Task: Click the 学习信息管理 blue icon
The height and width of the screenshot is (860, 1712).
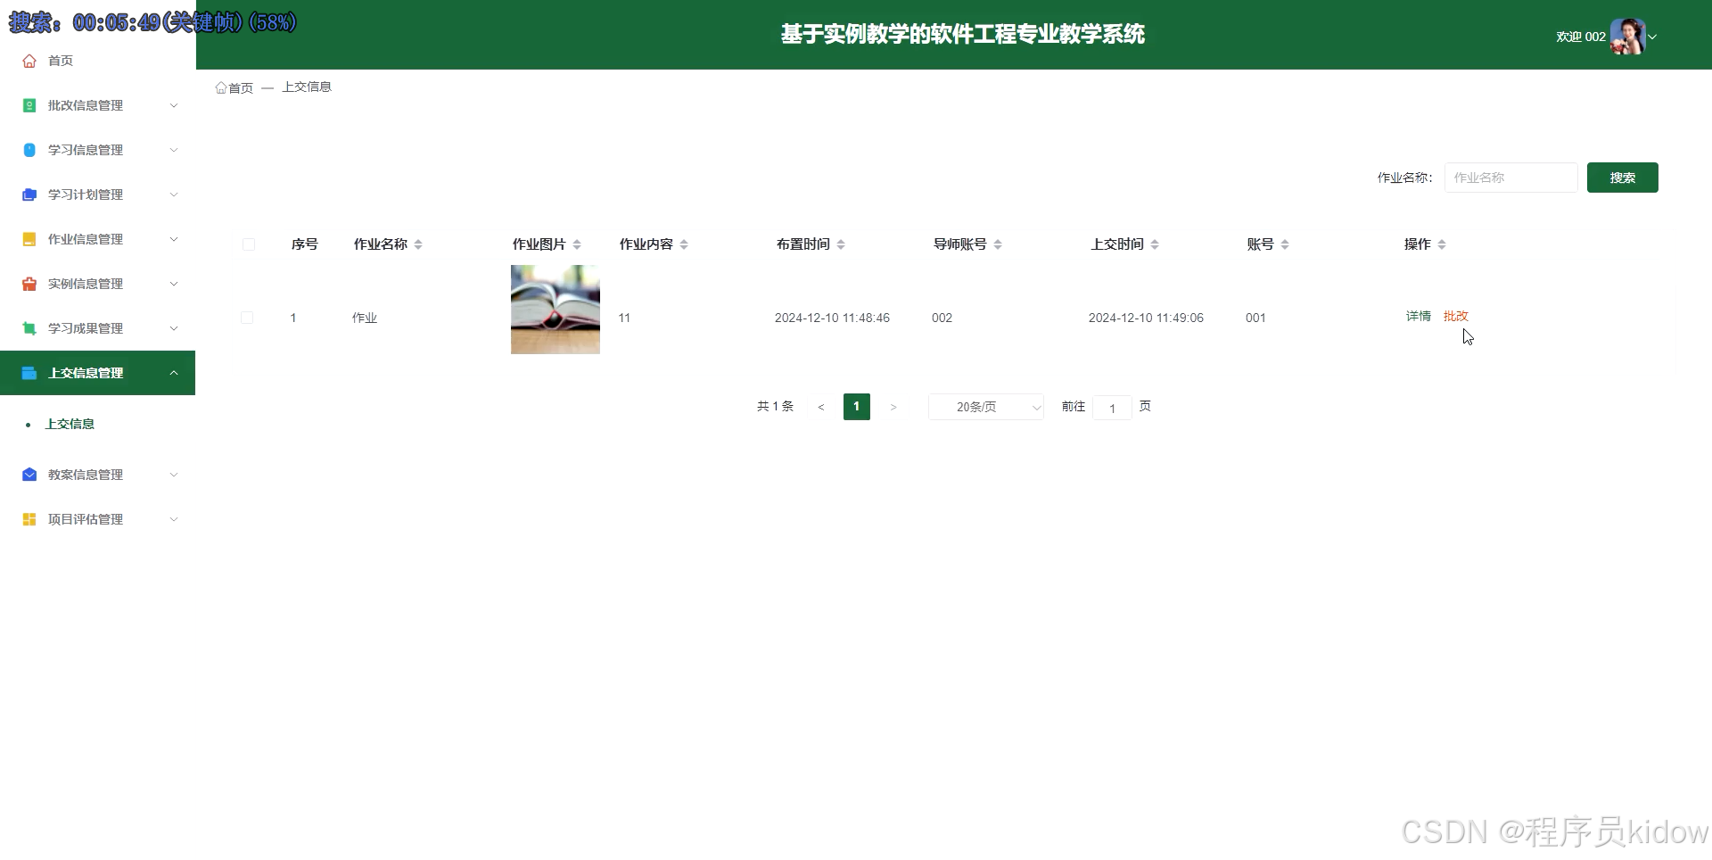Action: pos(29,150)
